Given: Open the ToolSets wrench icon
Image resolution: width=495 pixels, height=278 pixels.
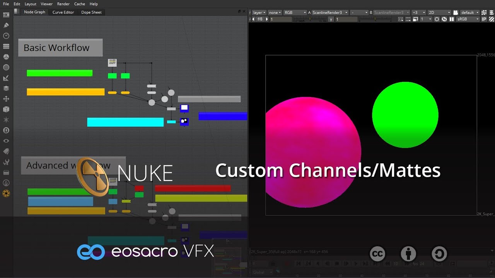Looking at the screenshot, I should point(6,162).
